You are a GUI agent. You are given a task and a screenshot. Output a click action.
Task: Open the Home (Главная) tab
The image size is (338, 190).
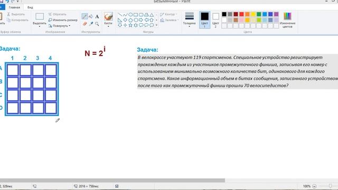coord(14,7)
